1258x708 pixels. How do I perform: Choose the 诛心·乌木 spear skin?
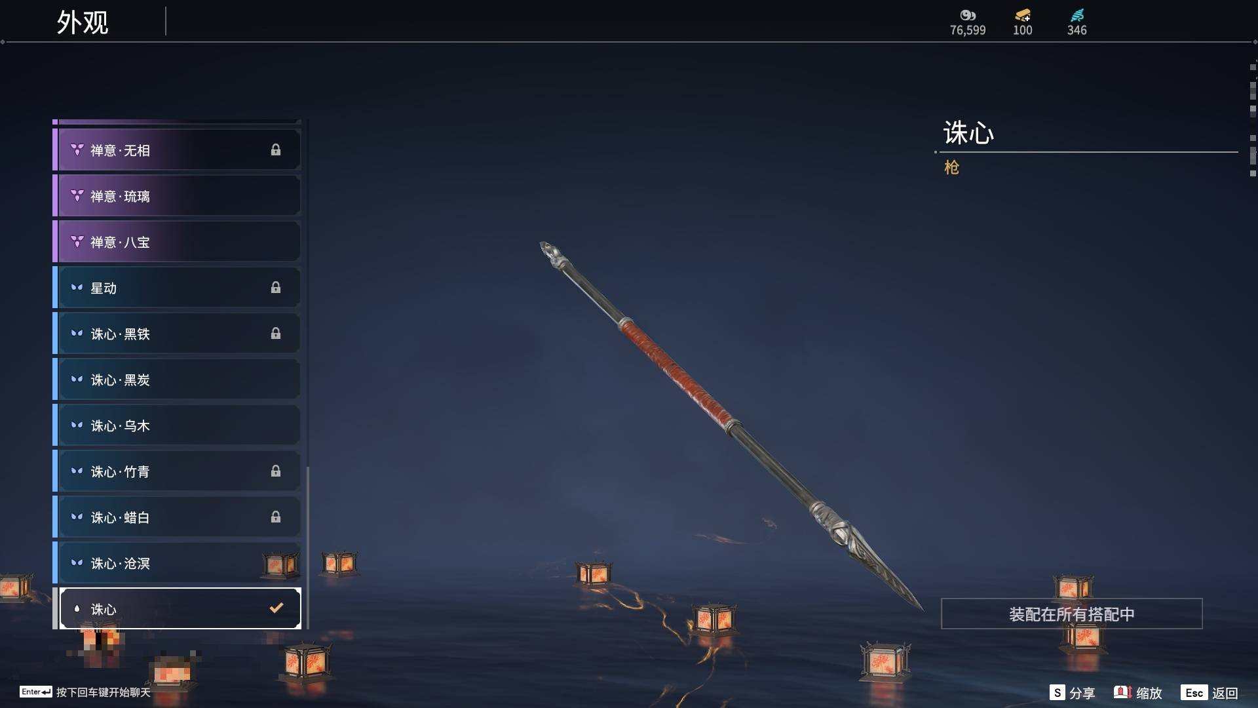177,425
